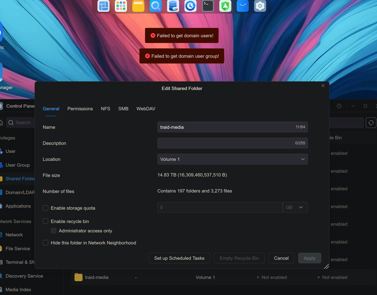Expand the Location Volume 1 dropdown
Image resolution: width=377 pixels, height=295 pixels.
pyautogui.click(x=232, y=159)
